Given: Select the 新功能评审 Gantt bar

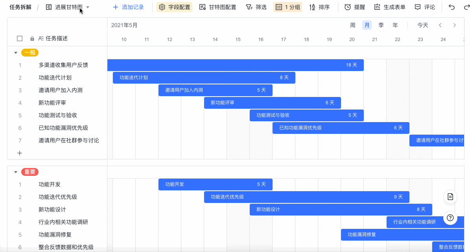Looking at the screenshot, I should (272, 103).
